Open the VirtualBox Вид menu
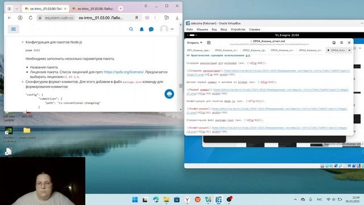The image size is (364, 205). pos(214,30)
